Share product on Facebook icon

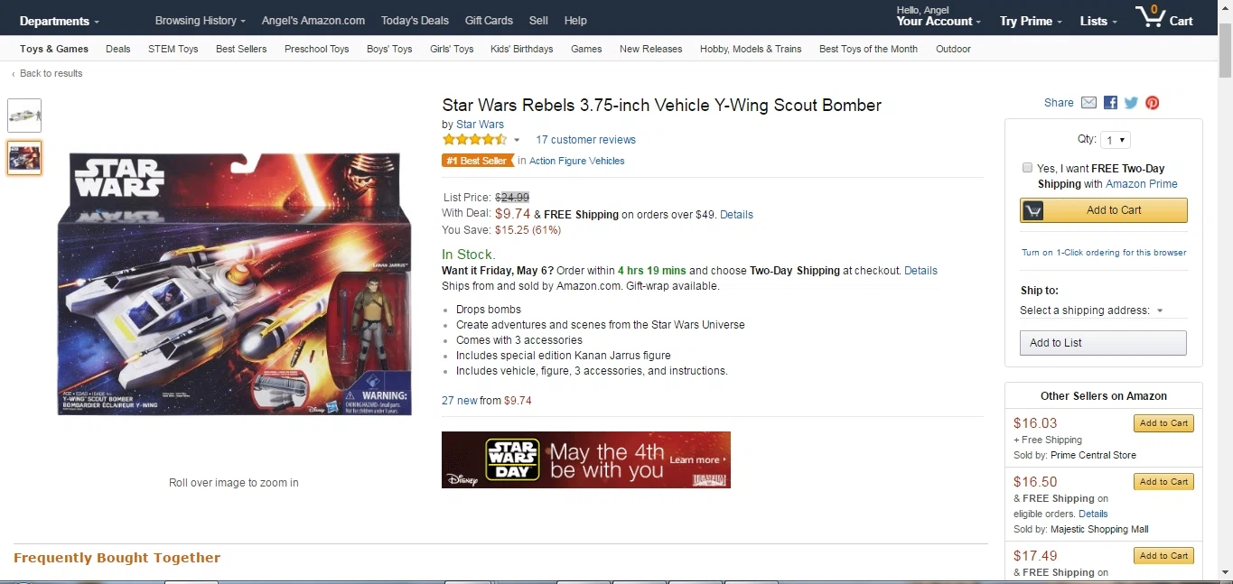pyautogui.click(x=1110, y=103)
